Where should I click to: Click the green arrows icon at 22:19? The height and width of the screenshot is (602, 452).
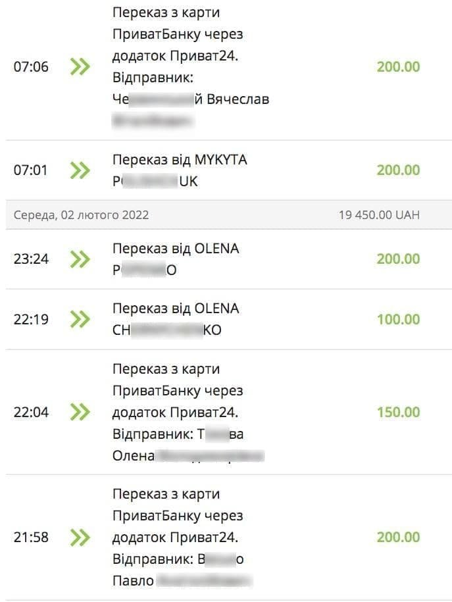(x=80, y=320)
